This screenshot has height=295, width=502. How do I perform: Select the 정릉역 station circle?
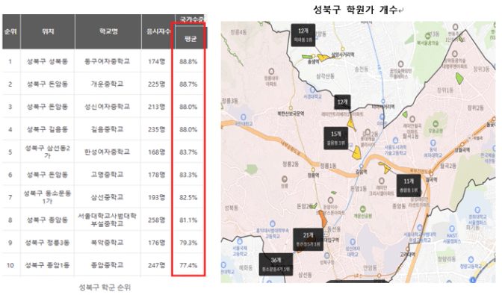[313, 170]
